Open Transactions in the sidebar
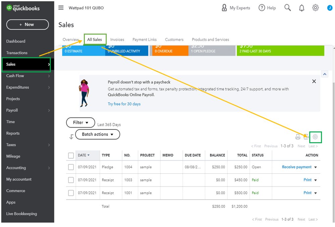This screenshot has height=227, width=335. point(17,53)
